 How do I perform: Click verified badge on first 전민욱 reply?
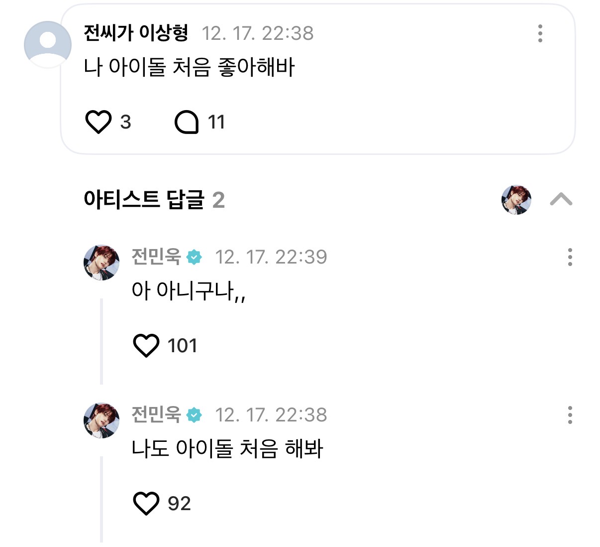[194, 257]
